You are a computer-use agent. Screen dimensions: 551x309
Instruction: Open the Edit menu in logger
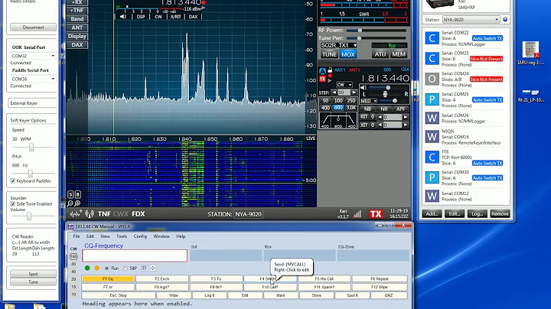pos(90,236)
